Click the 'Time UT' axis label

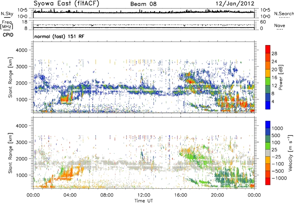click(144, 201)
